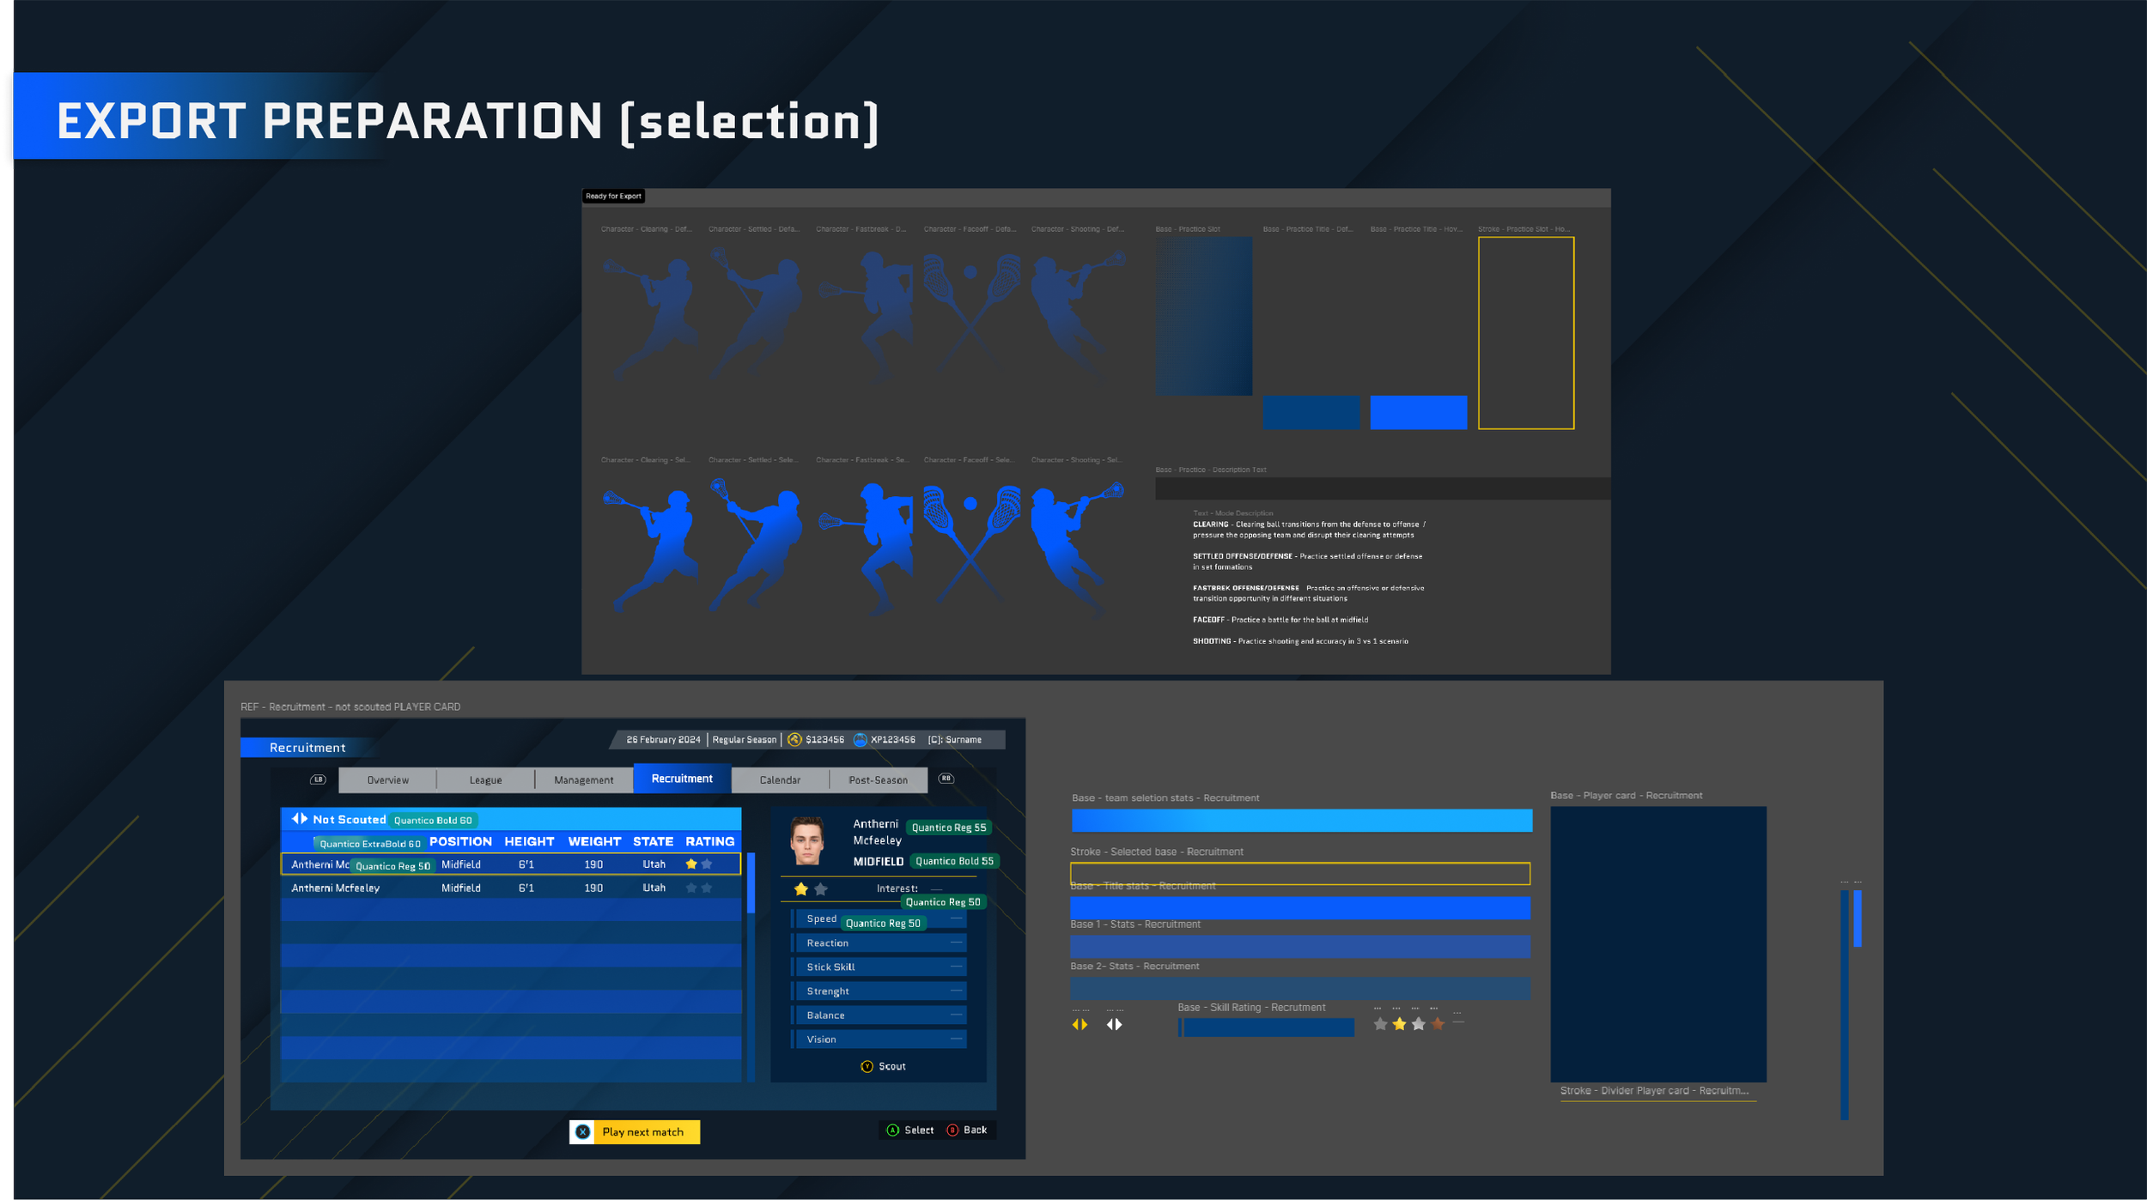The width and height of the screenshot is (2147, 1200).
Task: Click the dark gray star in the star assets row
Action: [x=1380, y=1023]
